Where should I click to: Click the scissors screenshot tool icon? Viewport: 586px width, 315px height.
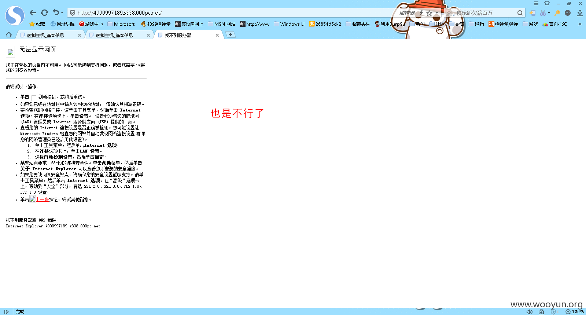(x=543, y=13)
